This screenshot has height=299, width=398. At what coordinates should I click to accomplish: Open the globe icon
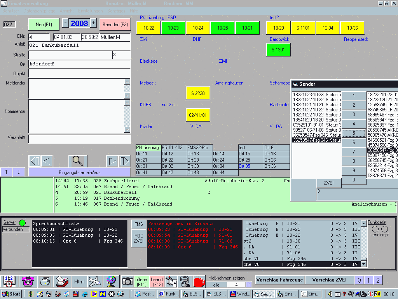click(111, 281)
